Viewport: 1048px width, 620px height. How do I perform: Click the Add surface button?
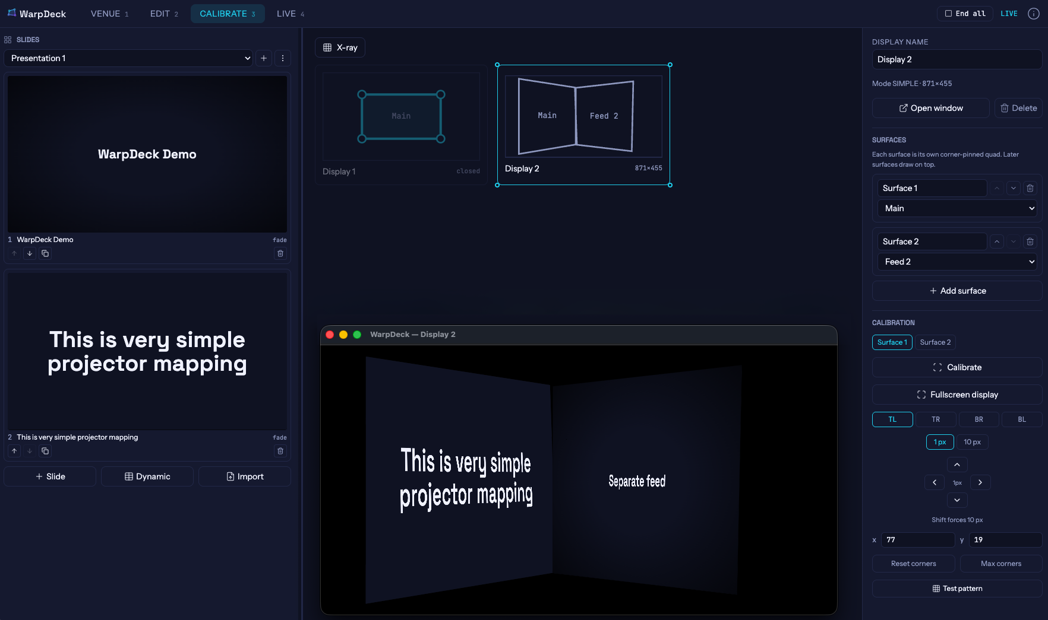coord(957,291)
